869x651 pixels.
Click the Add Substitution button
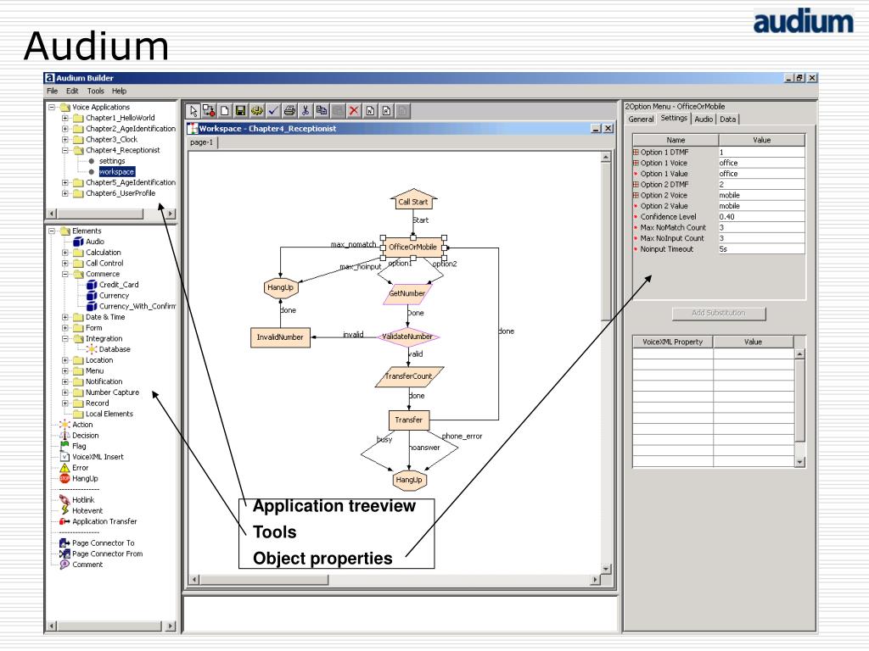pyautogui.click(x=719, y=314)
